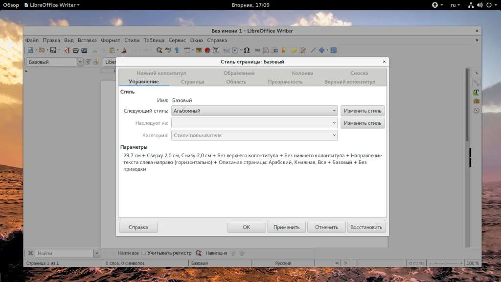Click the Export as PDF icon
Image resolution: width=501 pixels, height=282 pixels.
click(67, 50)
